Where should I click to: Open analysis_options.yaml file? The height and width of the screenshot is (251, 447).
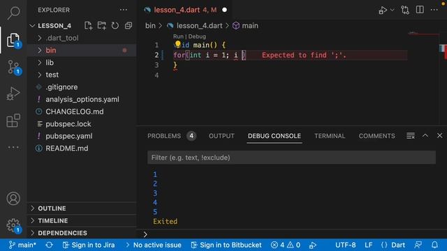(x=82, y=99)
